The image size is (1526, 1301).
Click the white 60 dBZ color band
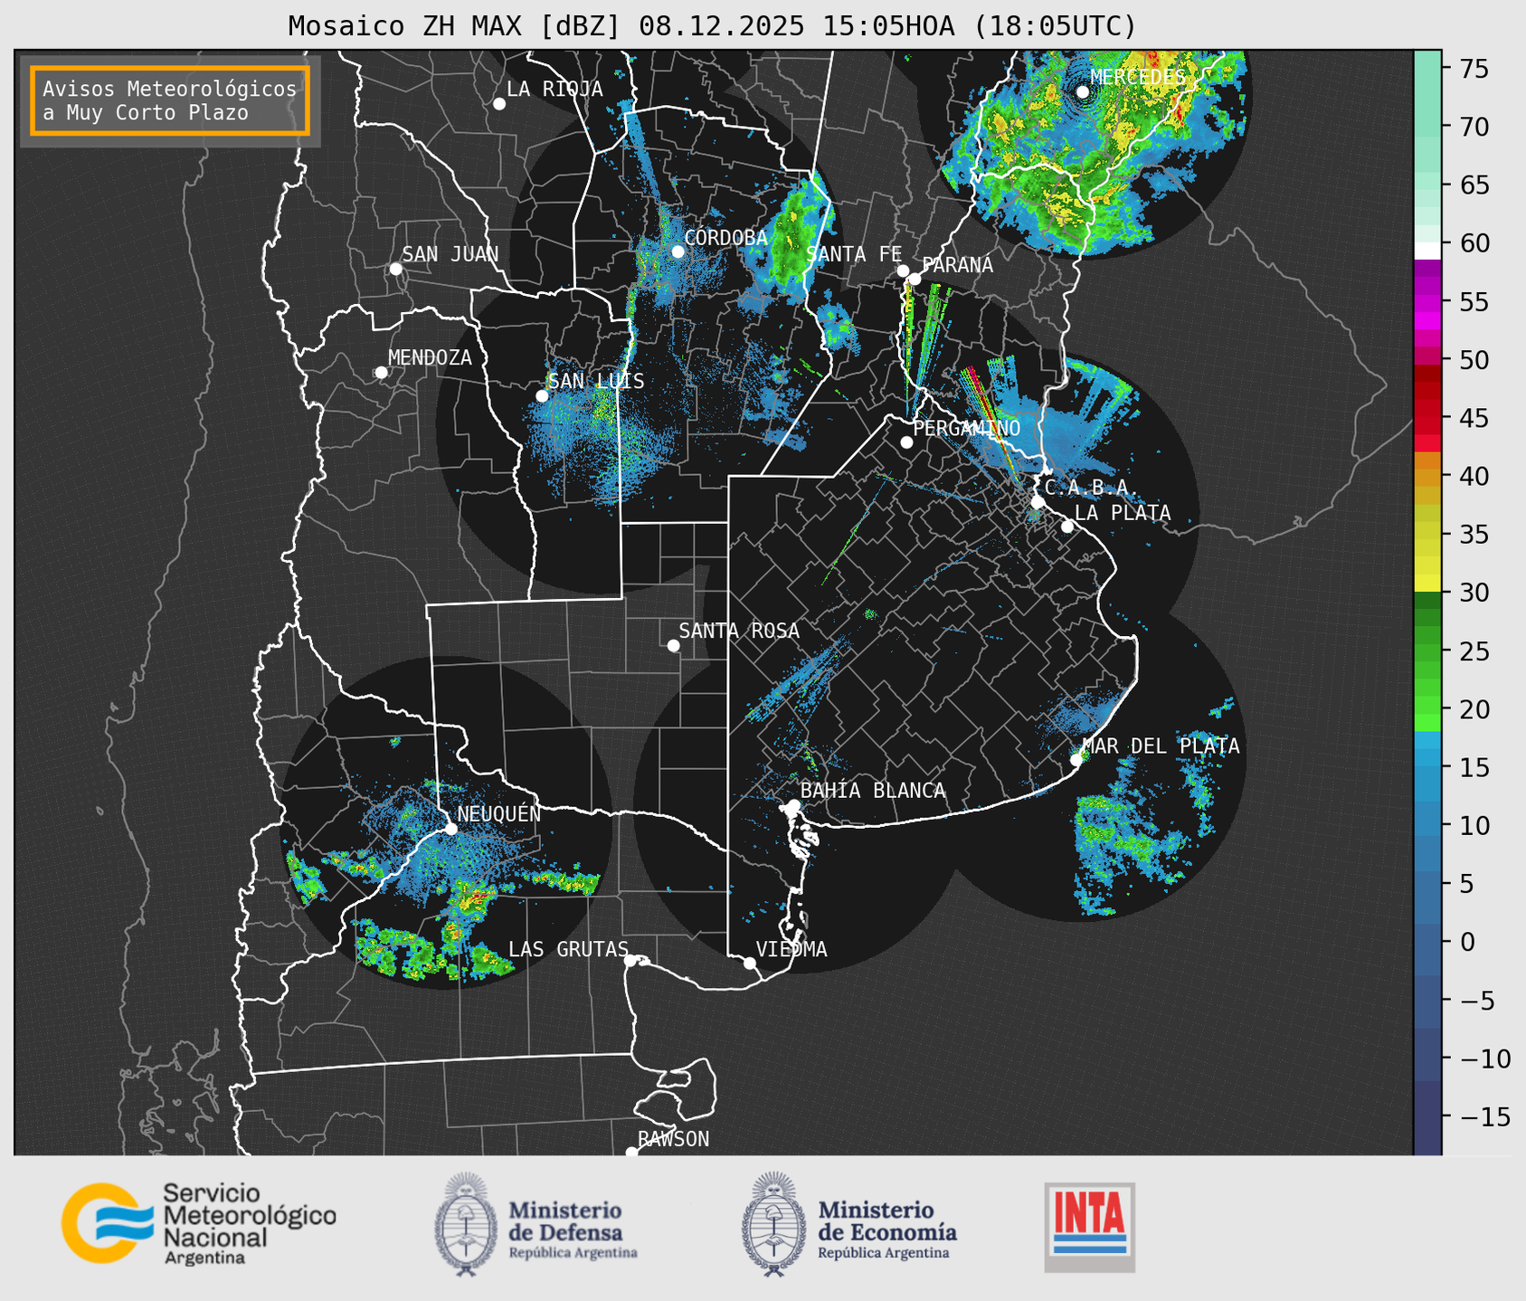tap(1427, 250)
